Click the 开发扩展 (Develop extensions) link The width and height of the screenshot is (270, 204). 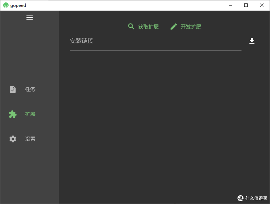[x=186, y=27]
